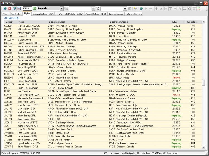Click the Arrived status of IBE2260

176,77
